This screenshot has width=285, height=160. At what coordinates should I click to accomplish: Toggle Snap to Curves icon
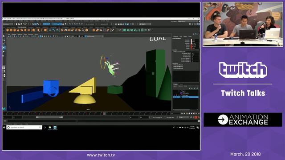[x=72, y=24]
